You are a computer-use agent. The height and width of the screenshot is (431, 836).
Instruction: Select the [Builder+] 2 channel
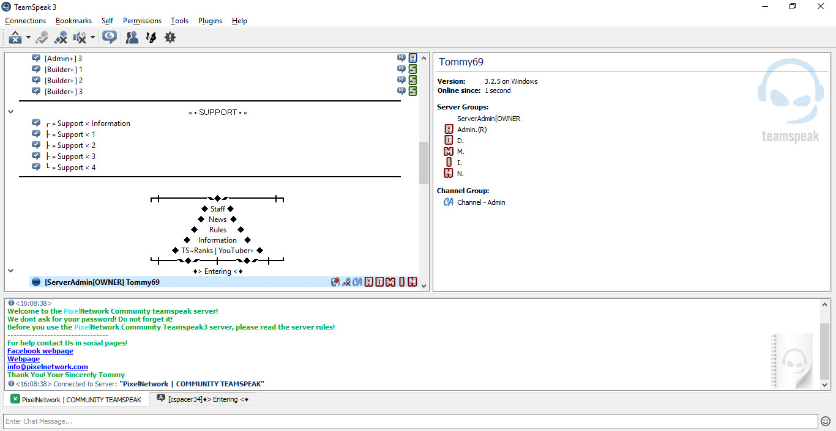point(64,81)
